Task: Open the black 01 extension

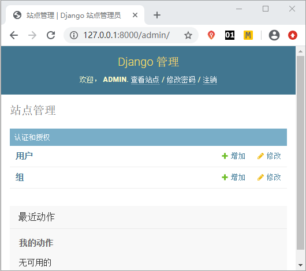Action: tap(230, 35)
